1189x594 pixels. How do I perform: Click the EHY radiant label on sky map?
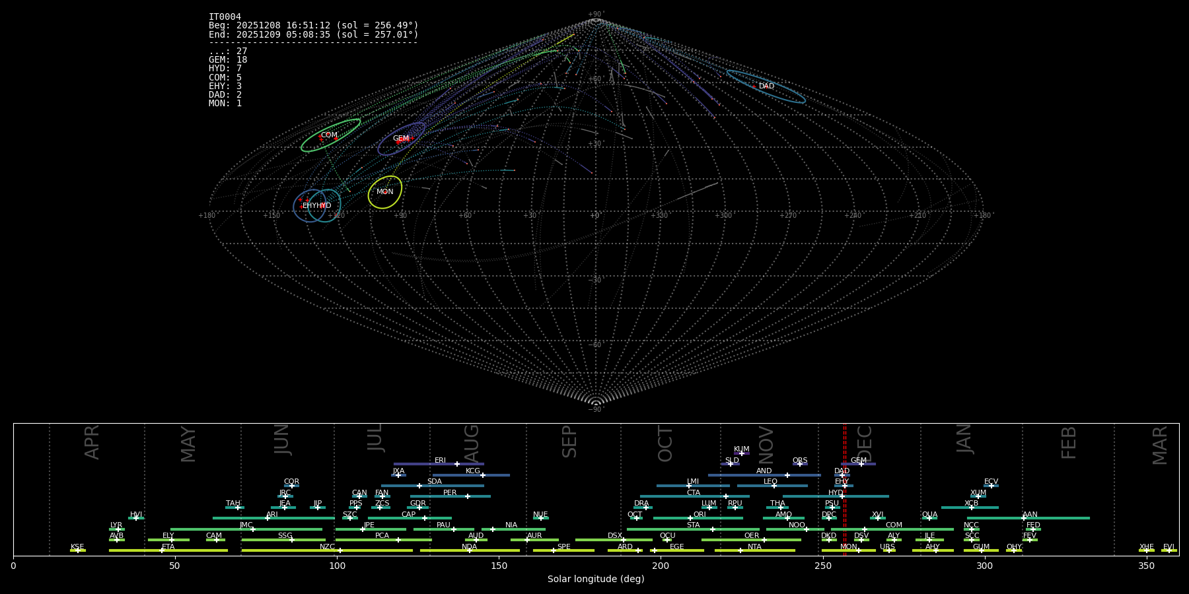click(x=310, y=206)
